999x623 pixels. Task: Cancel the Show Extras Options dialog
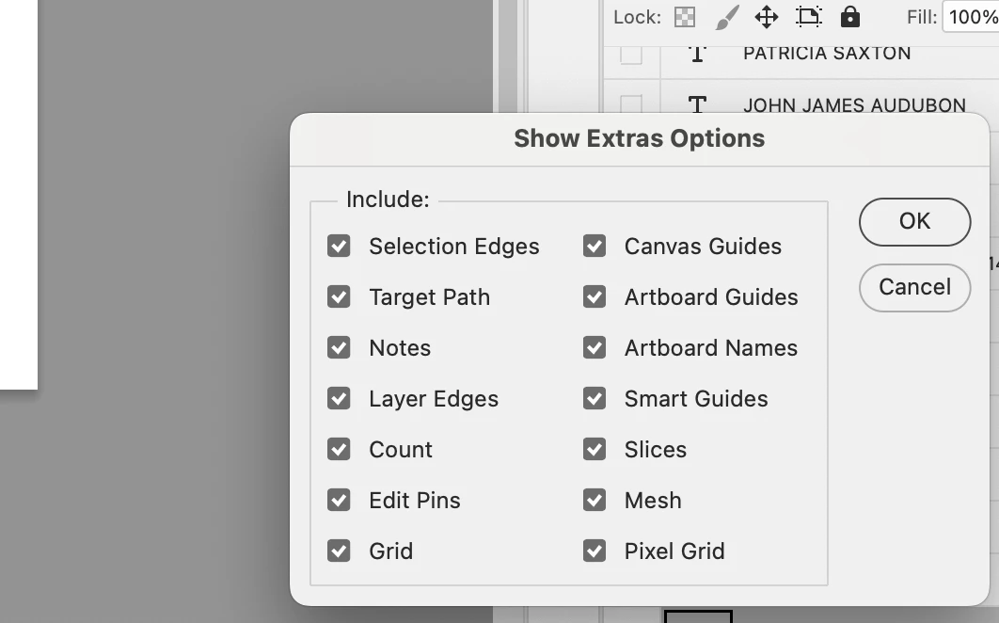tap(915, 288)
